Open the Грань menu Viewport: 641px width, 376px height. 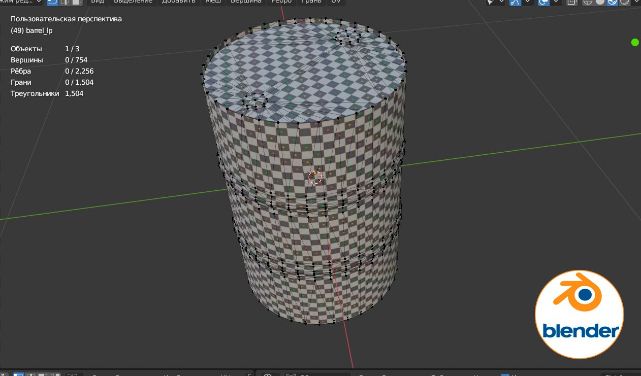[311, 2]
